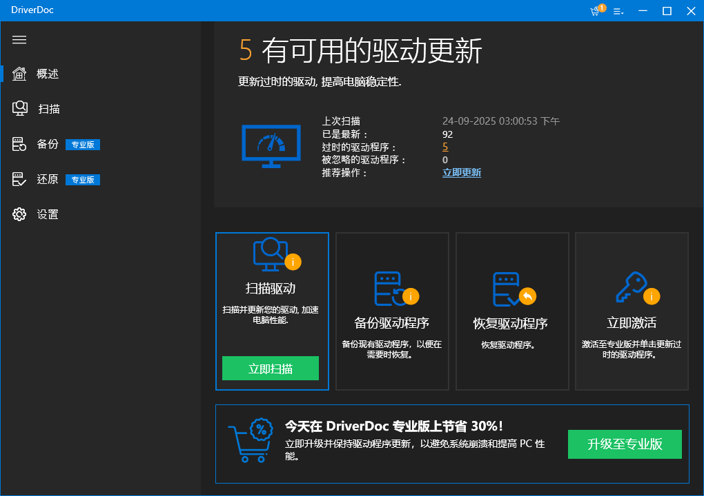The image size is (704, 496).
Task: Open 扫描 from the sidebar
Action: [x=48, y=109]
